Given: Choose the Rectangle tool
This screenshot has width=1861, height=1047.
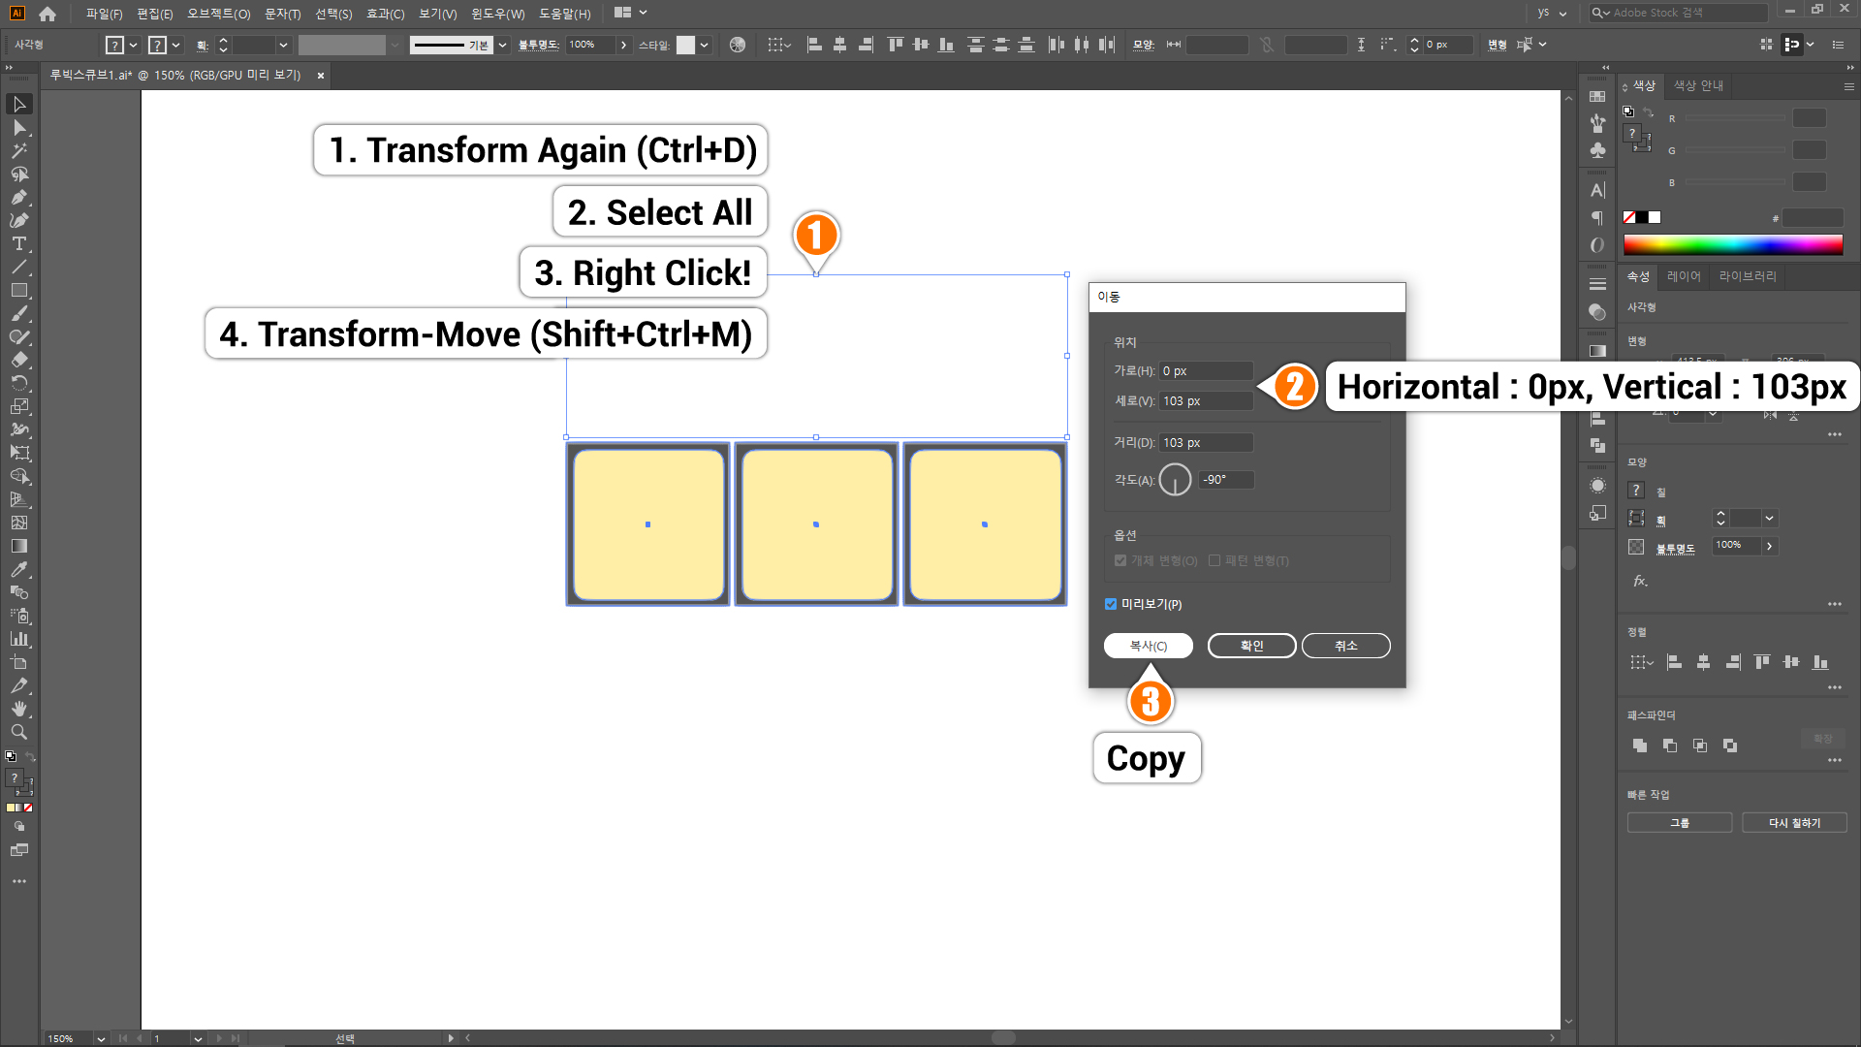Looking at the screenshot, I should pyautogui.click(x=18, y=290).
